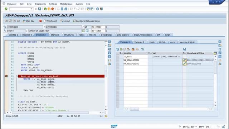This screenshot has height=129, width=229.
Task: Click the double-chevron collapse next to command field
Action: pyautogui.click(x=36, y=9)
